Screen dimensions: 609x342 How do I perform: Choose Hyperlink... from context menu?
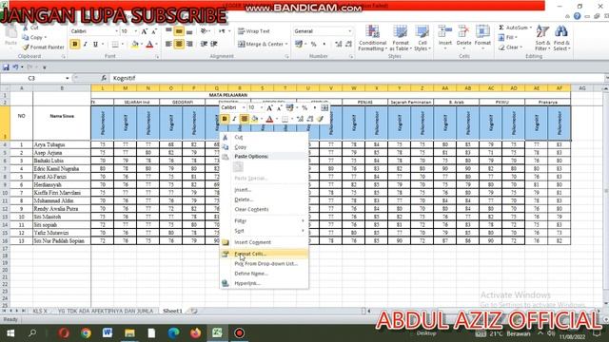(265, 283)
